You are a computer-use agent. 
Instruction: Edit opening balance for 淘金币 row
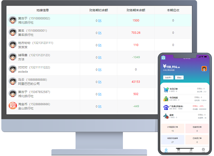(x=100, y=107)
